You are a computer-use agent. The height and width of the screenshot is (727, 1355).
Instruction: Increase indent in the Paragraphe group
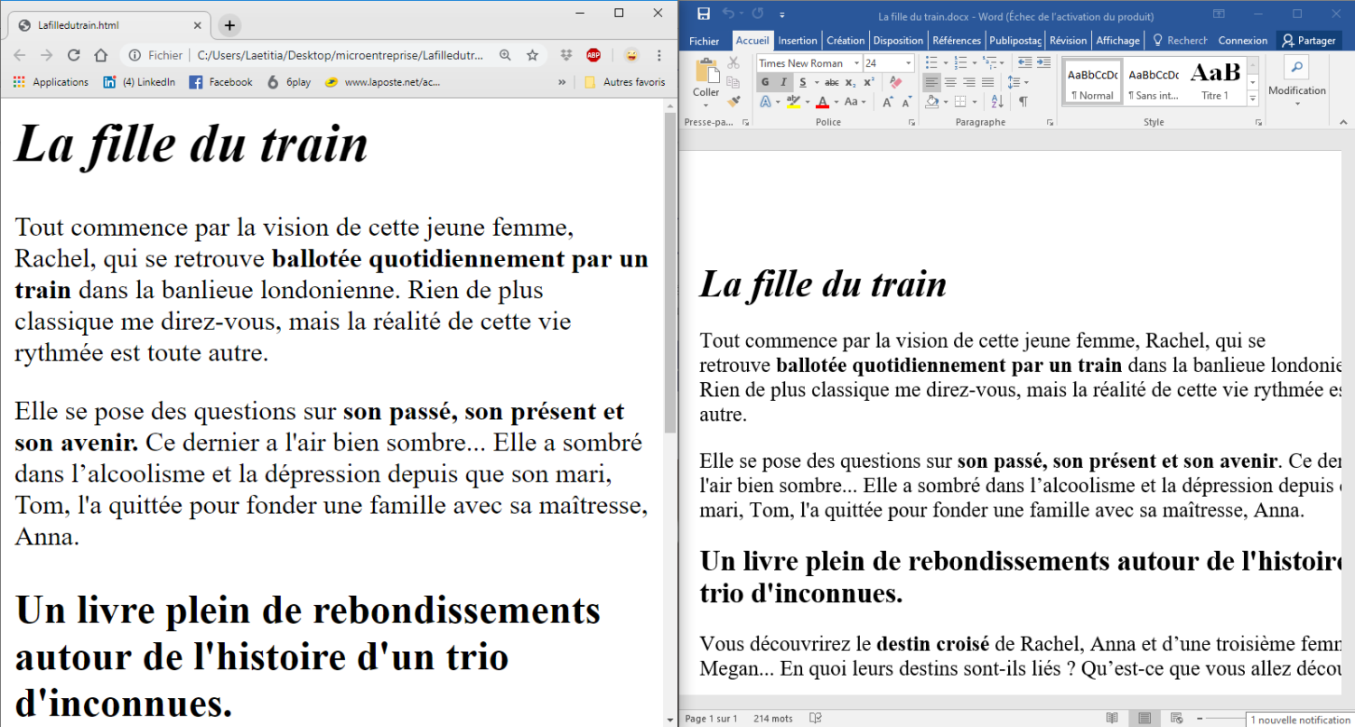point(1043,62)
